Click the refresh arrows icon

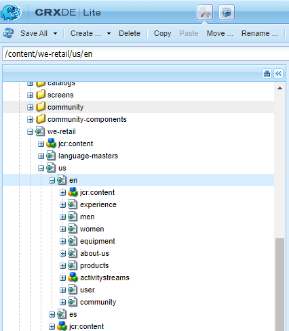point(8,33)
